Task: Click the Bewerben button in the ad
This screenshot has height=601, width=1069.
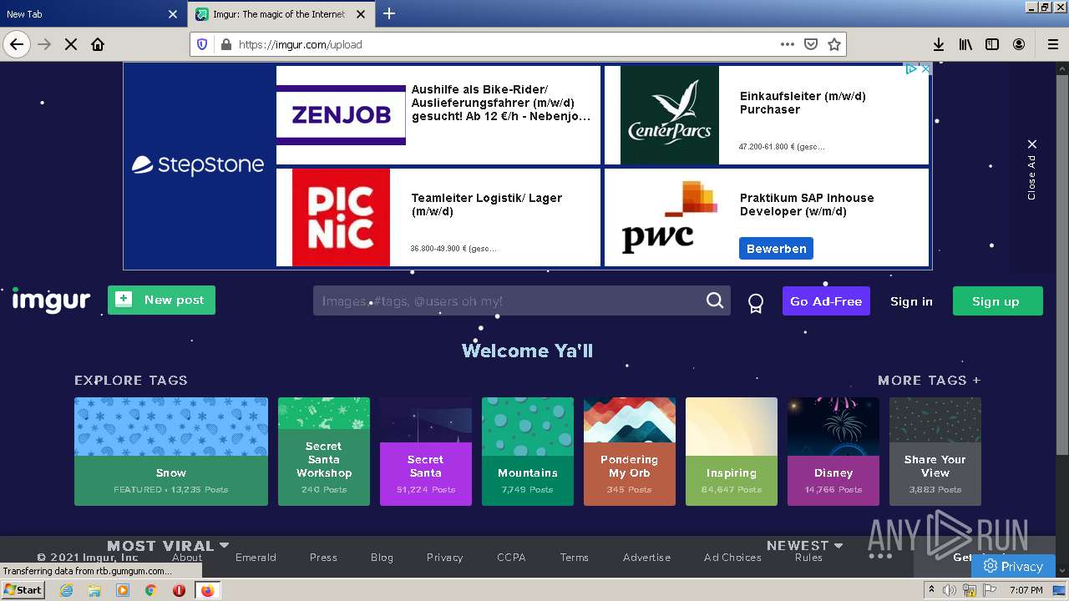Action: click(776, 249)
